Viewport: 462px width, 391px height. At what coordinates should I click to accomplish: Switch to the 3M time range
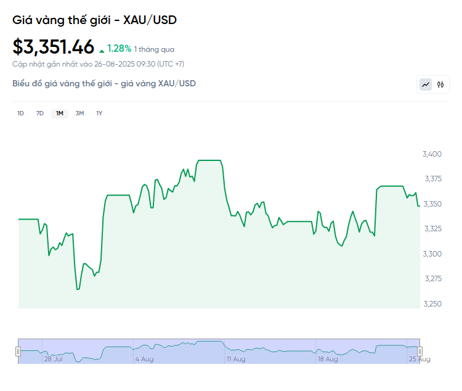tap(79, 113)
